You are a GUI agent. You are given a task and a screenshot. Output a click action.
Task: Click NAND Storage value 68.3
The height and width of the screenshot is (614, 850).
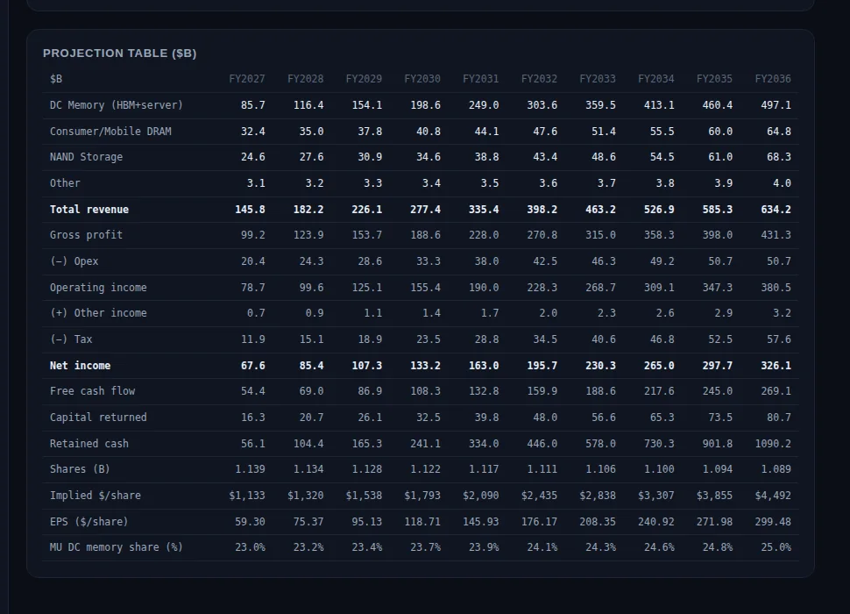click(x=779, y=157)
